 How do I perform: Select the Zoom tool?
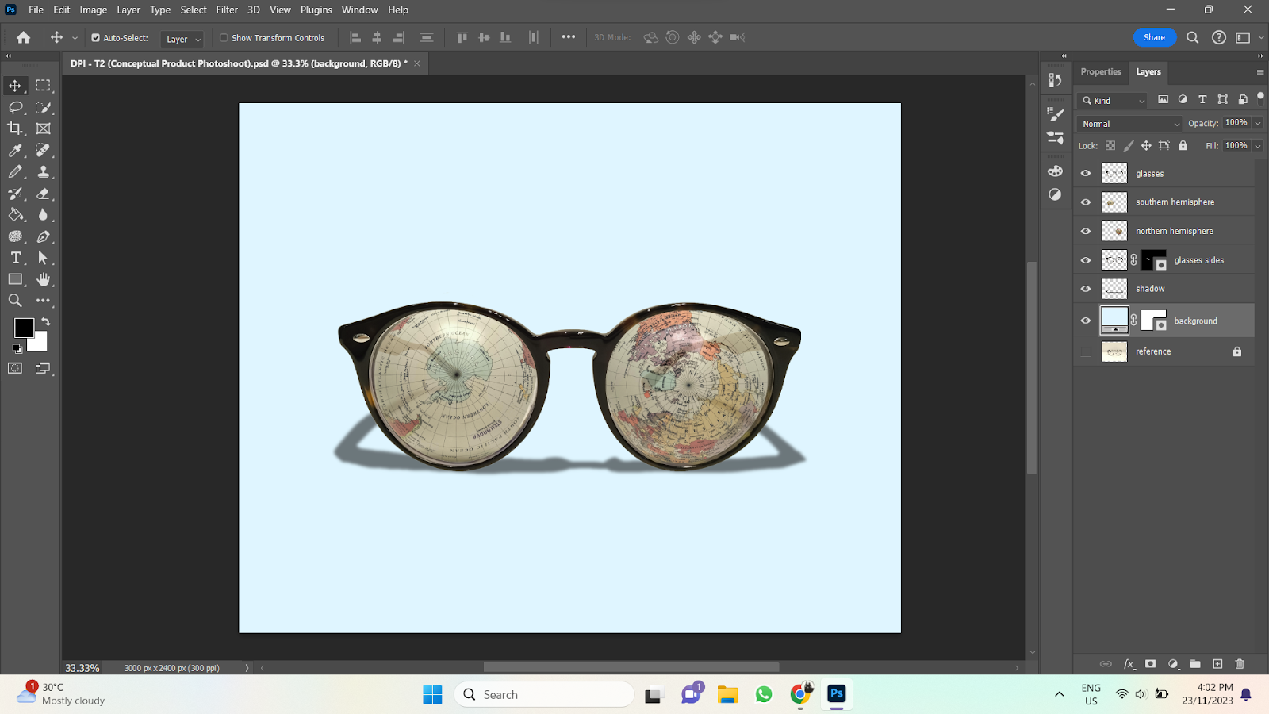(15, 301)
